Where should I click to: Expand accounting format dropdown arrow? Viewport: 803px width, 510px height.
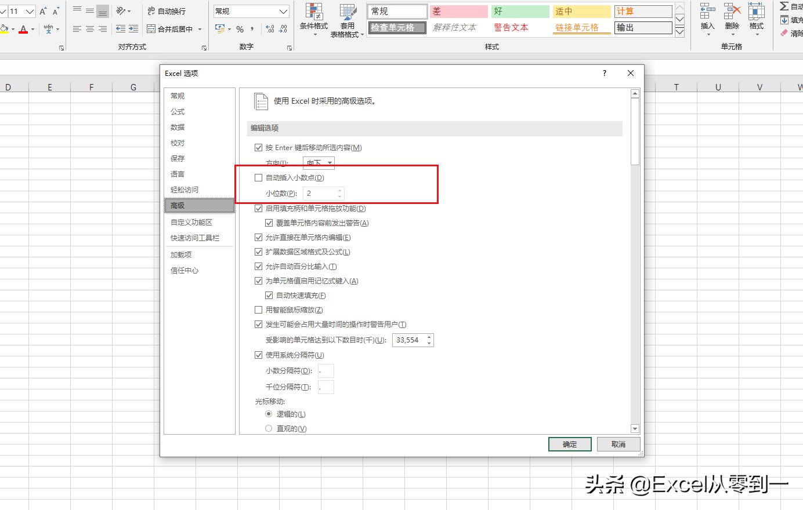tap(229, 29)
